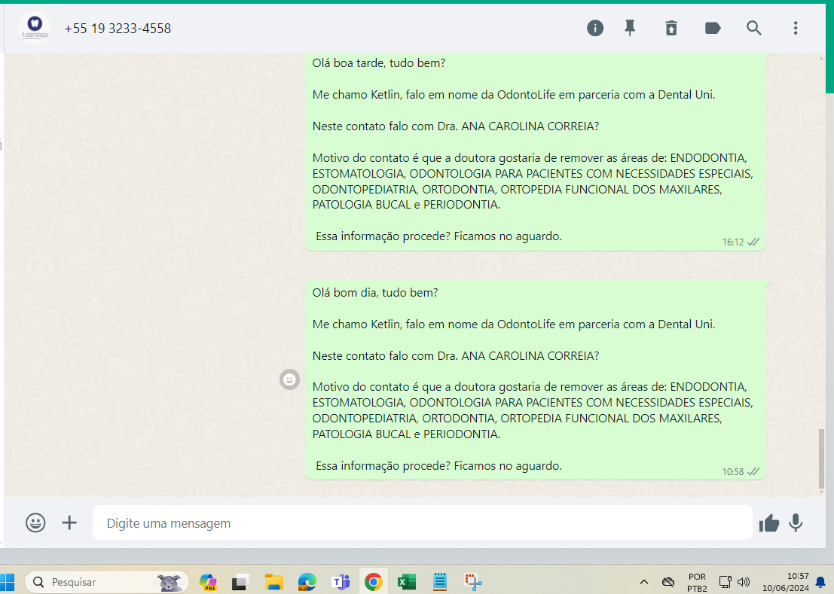
Task: Expand hidden system tray icons chevron
Action: tap(643, 582)
